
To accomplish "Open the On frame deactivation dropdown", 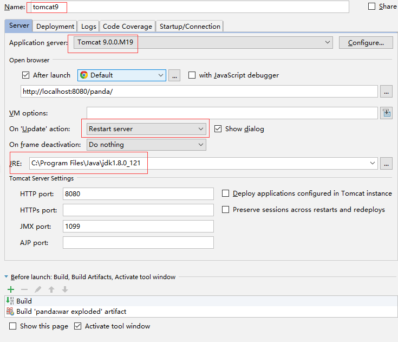I will 146,145.
